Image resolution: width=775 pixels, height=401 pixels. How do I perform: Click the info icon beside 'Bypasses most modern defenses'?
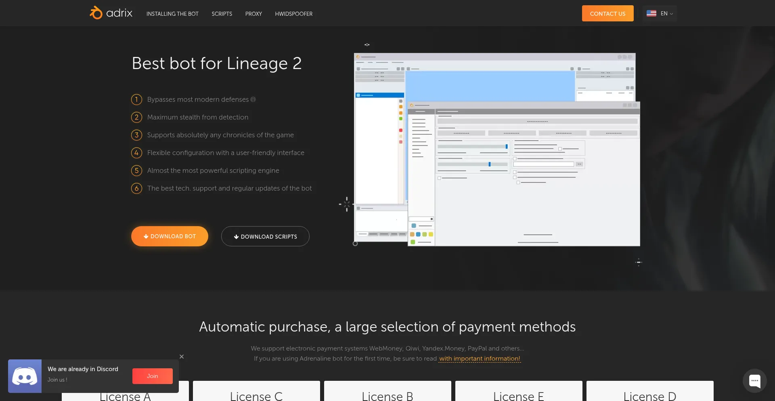pyautogui.click(x=253, y=99)
